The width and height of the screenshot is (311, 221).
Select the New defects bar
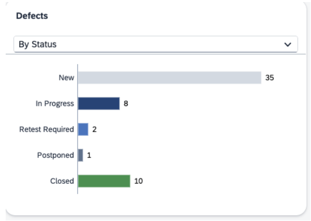[169, 77]
